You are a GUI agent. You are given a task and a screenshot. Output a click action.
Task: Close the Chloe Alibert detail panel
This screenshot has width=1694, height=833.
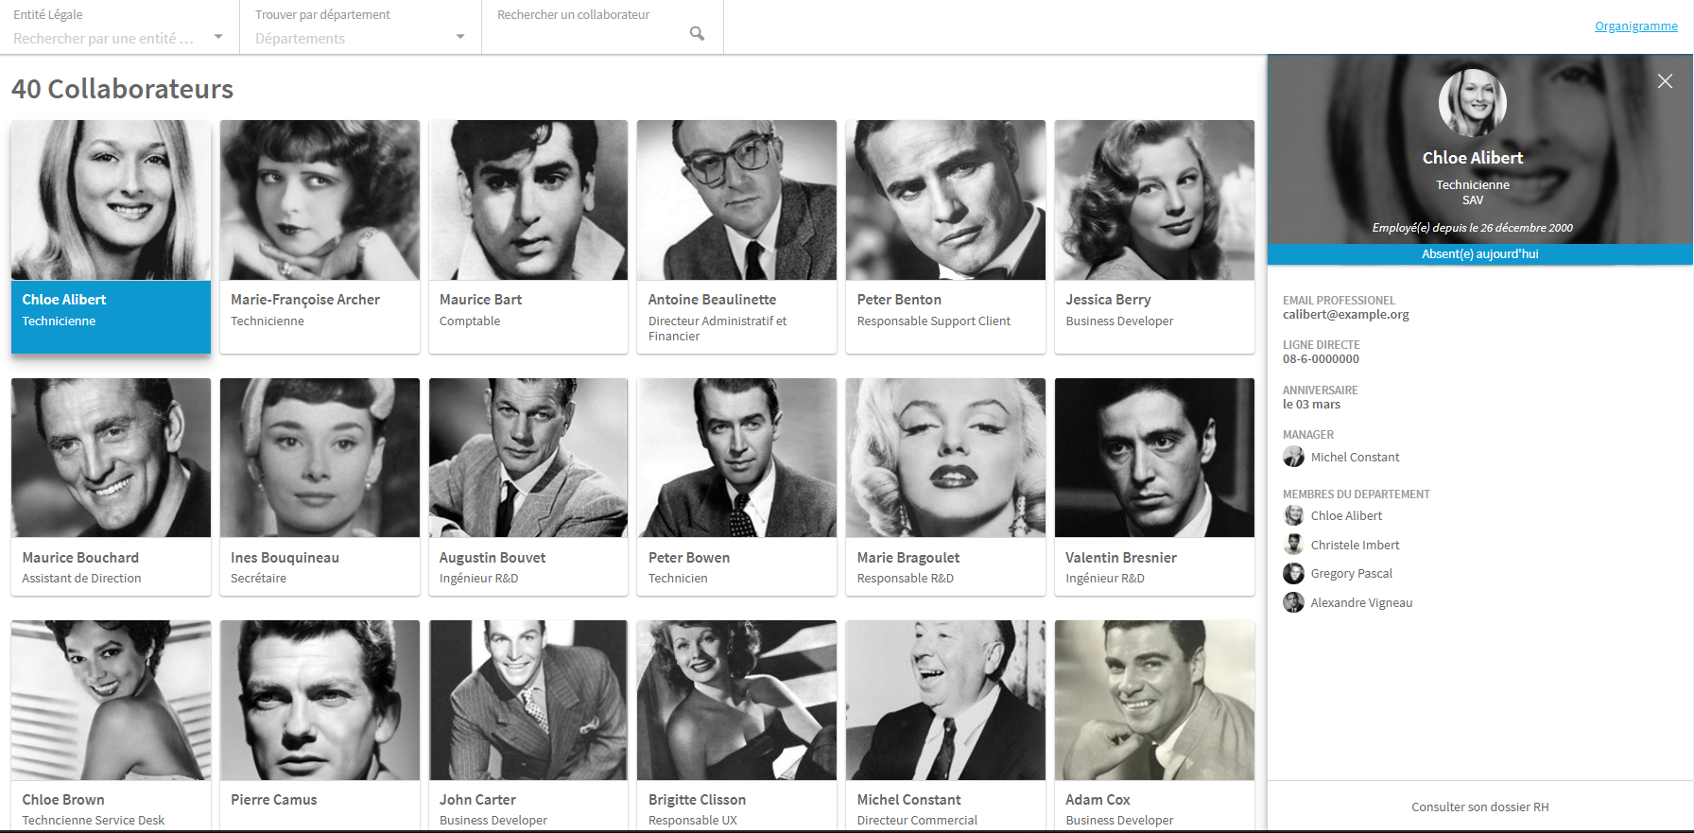coord(1665,81)
